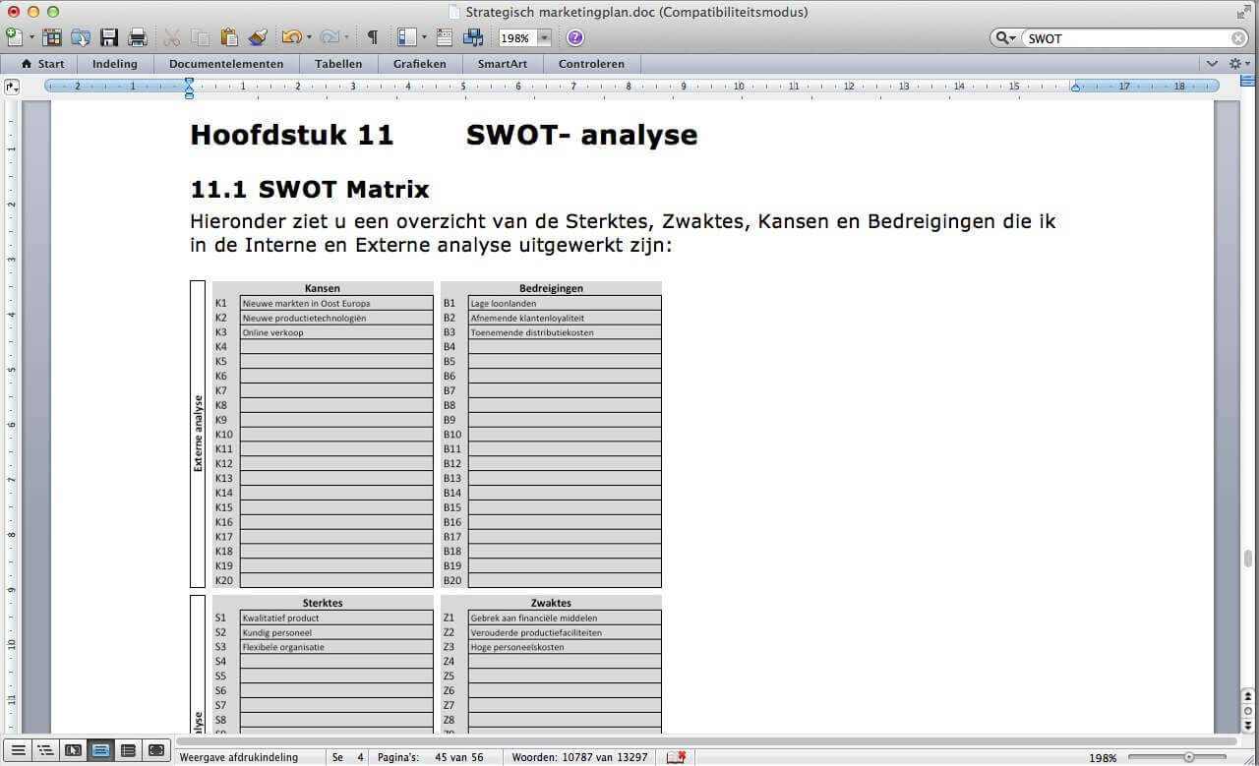Switch to Outline view
The width and height of the screenshot is (1259, 766).
(x=45, y=750)
